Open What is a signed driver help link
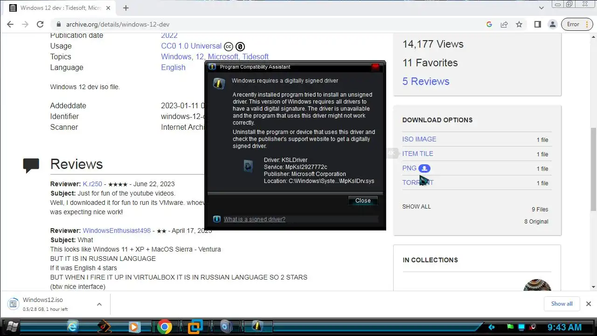The height and width of the screenshot is (336, 597). [x=254, y=219]
